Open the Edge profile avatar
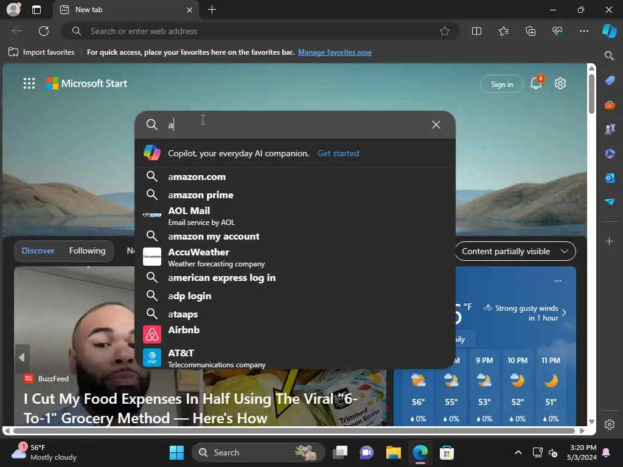Viewport: 623px width, 467px height. (x=13, y=9)
